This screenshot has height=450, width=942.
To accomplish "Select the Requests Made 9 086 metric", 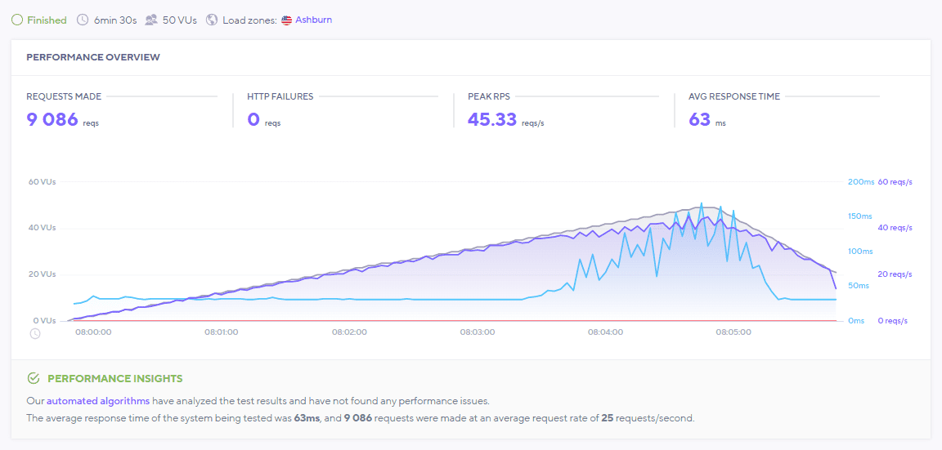I will [52, 119].
